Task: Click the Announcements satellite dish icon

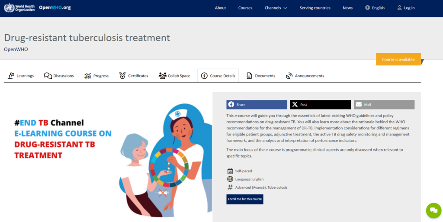Action: click(x=289, y=76)
